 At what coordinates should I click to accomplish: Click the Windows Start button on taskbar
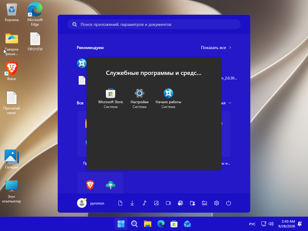pyautogui.click(x=121, y=224)
